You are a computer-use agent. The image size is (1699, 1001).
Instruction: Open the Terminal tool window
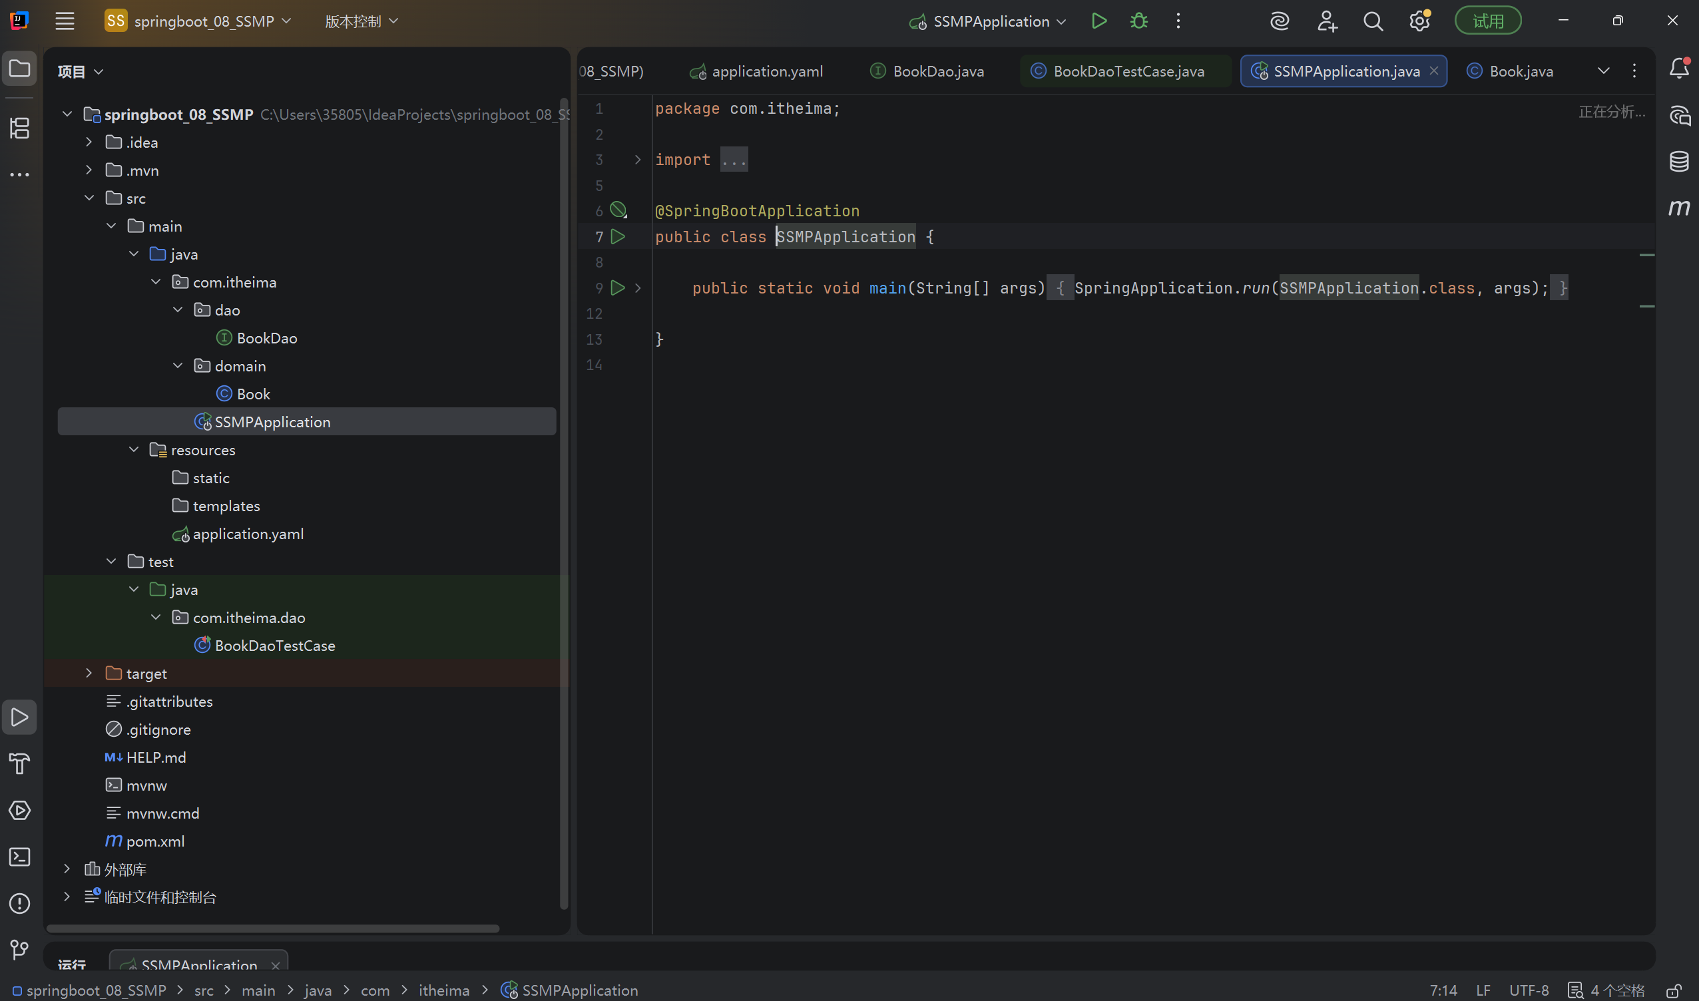[x=19, y=857]
